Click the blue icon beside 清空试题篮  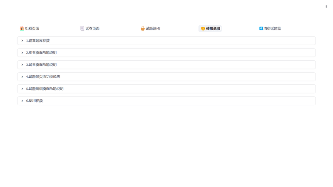[x=261, y=28]
